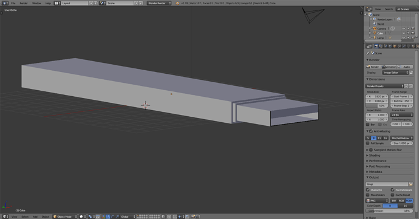Enable the Cache Result checkbox

(392, 195)
